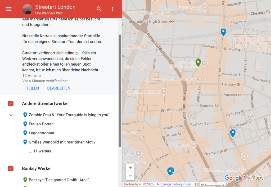Click the green pin icon beside Banksys Designated Graffiti Area
The image size is (271, 187).
tap(25, 180)
